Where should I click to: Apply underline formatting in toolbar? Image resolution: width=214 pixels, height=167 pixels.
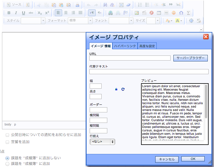tap(23, 13)
